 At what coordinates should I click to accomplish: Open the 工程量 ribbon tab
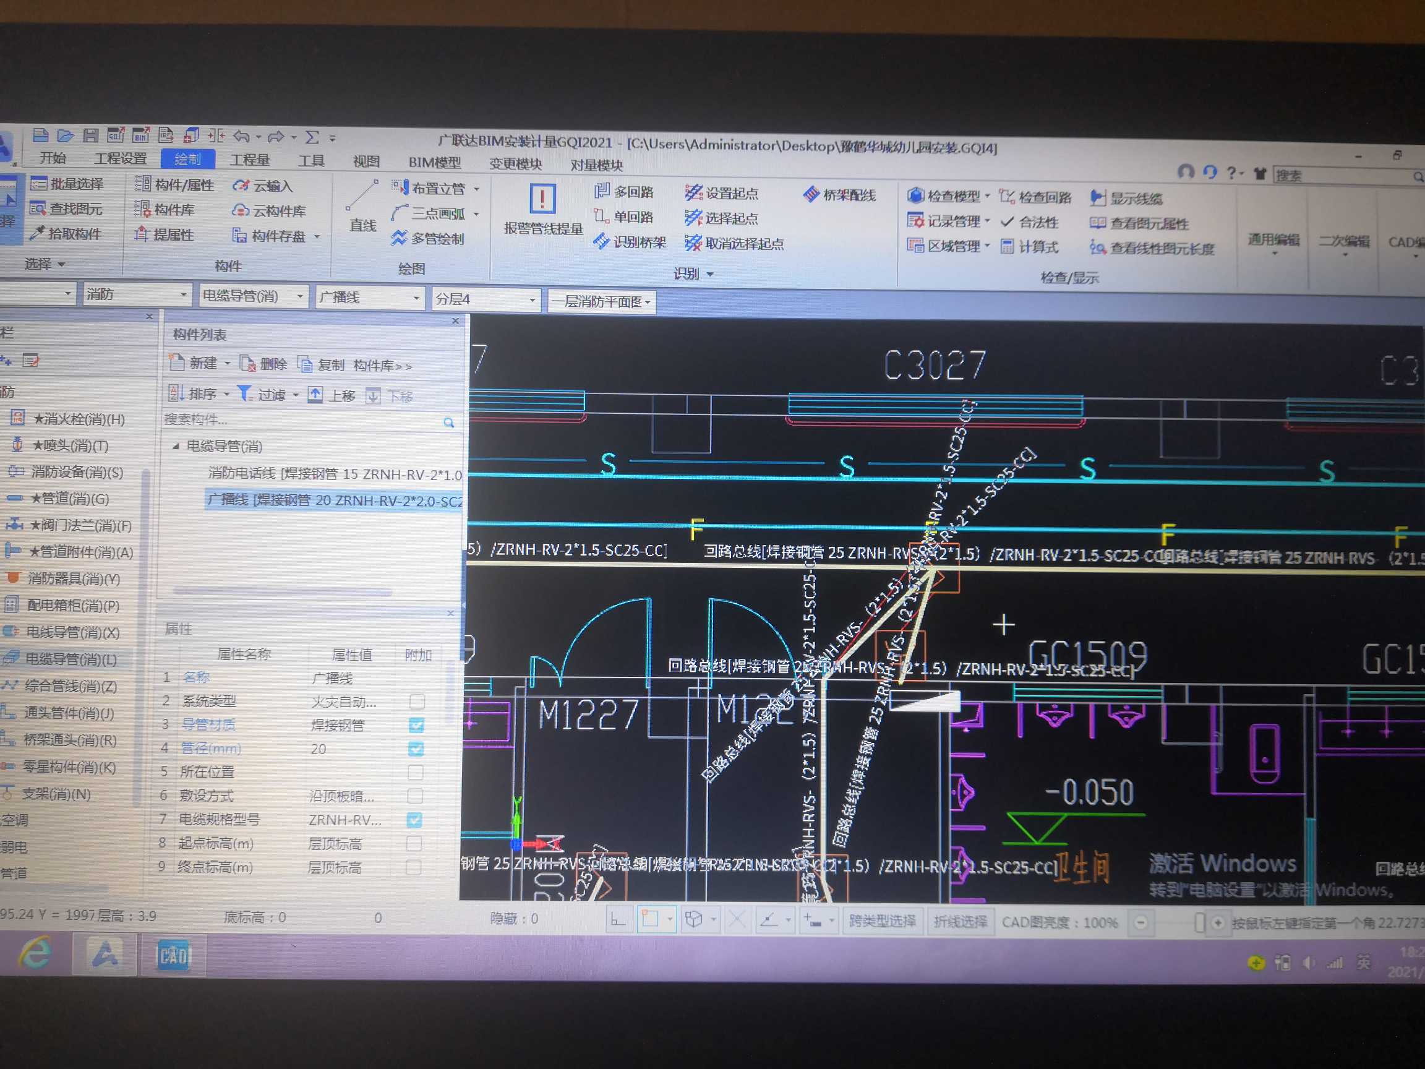(250, 160)
